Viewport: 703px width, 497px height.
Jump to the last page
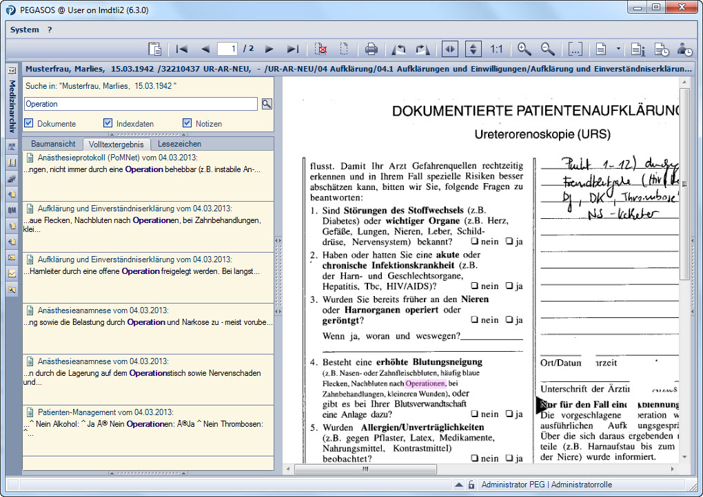(x=292, y=49)
